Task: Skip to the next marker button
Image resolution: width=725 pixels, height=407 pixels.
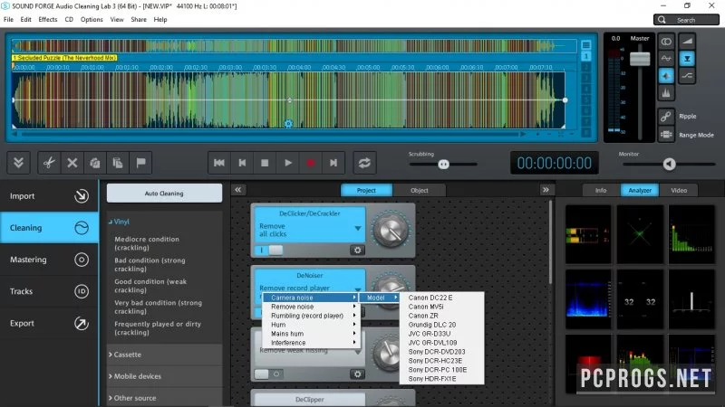Action: 333,163
